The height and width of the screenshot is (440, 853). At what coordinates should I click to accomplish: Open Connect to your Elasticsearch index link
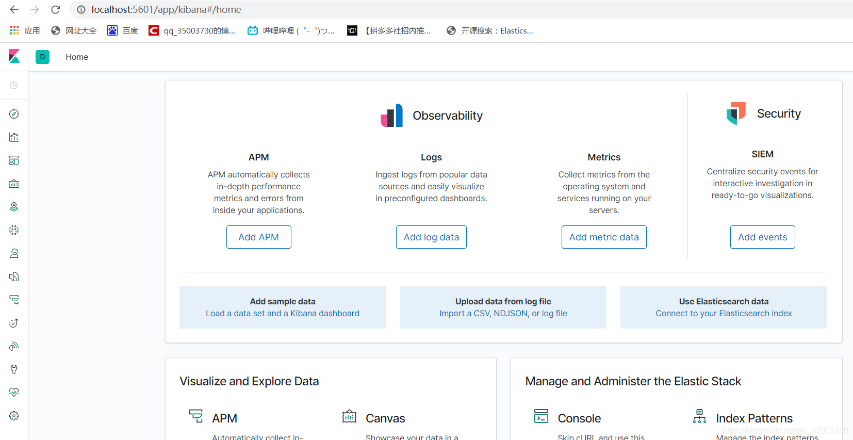(724, 313)
